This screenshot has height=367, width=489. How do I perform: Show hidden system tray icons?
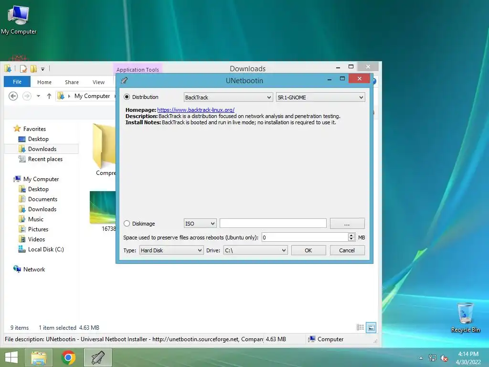(421, 358)
